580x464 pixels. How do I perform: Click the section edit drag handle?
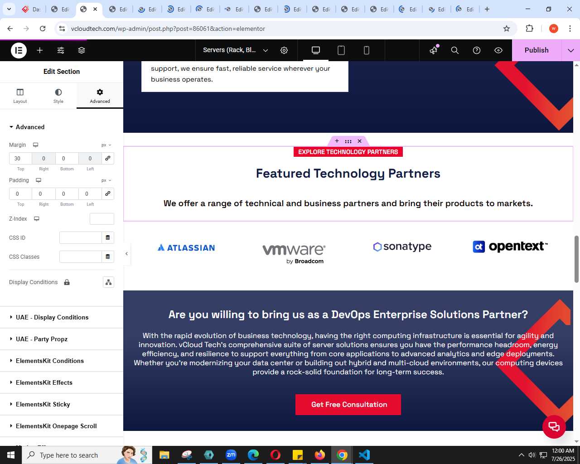(348, 141)
